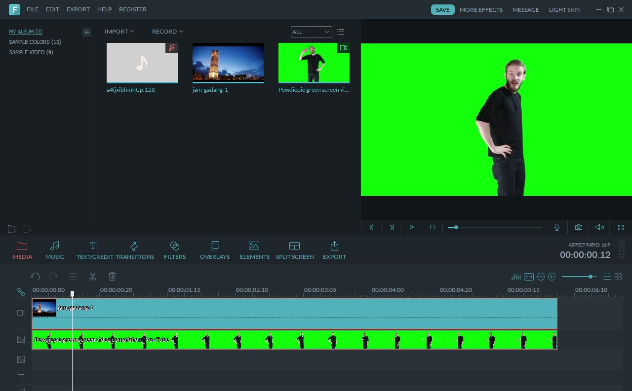Click the undo arrow icon

pos(35,277)
